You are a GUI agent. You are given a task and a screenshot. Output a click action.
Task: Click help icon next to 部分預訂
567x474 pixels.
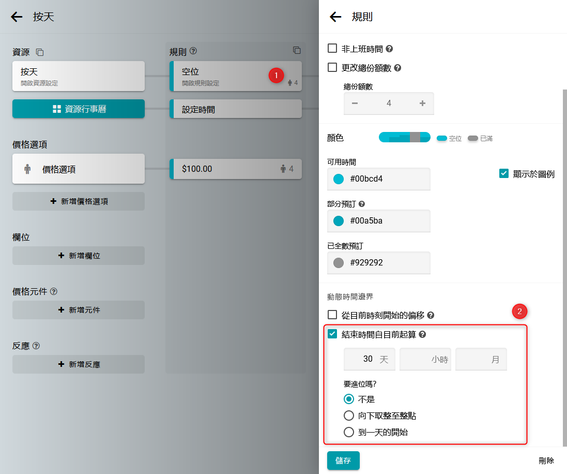361,204
